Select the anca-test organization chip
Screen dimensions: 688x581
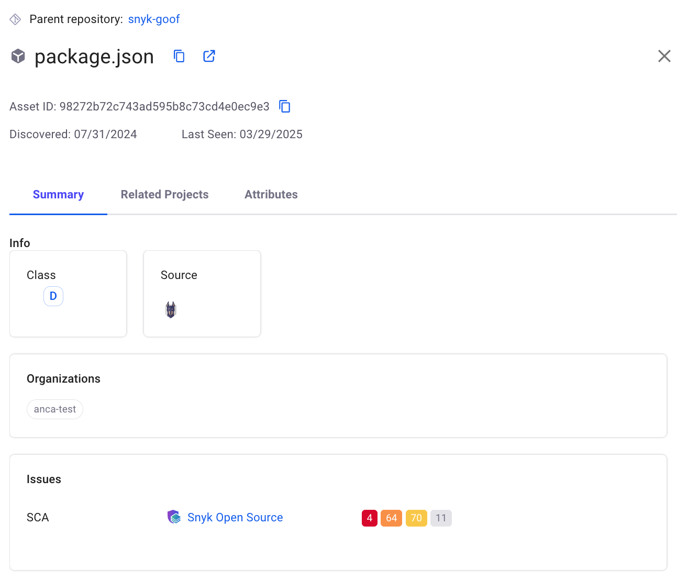pos(54,409)
